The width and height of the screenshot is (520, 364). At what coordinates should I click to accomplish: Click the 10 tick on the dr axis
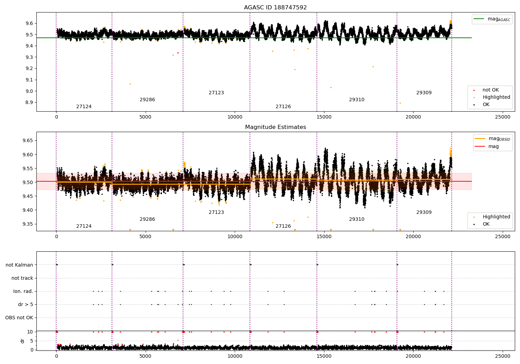pyautogui.click(x=30, y=332)
